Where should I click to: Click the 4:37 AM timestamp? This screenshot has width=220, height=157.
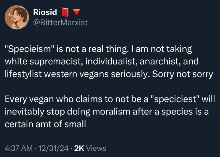(19, 148)
